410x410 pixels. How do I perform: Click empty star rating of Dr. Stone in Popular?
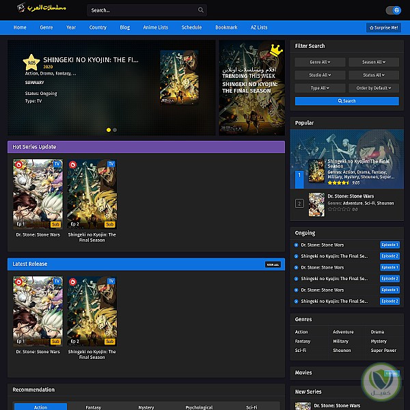pos(339,209)
